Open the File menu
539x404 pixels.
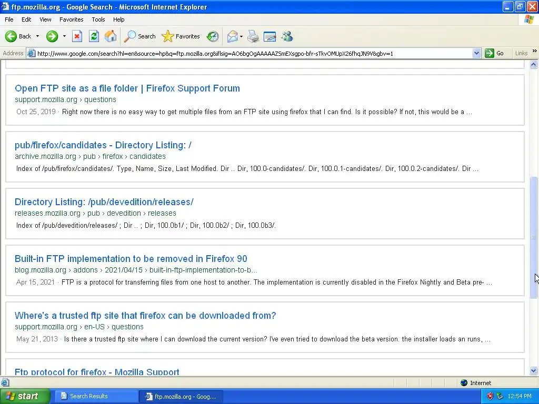pyautogui.click(x=9, y=19)
